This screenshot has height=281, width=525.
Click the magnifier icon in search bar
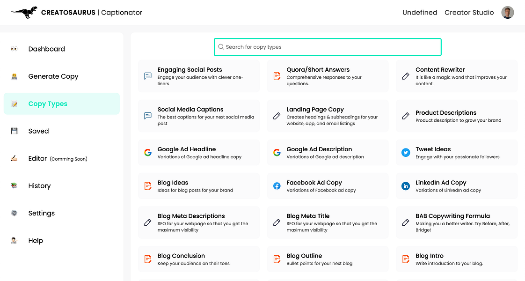pyautogui.click(x=221, y=47)
